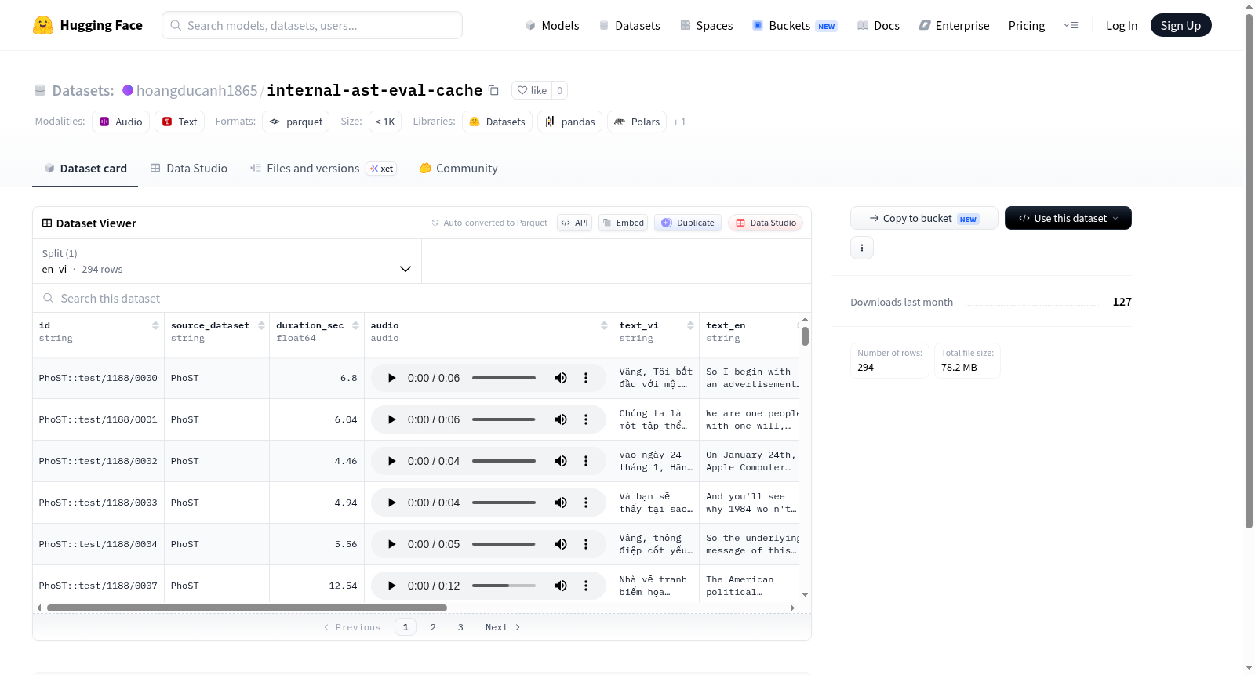
Task: Click the API button in Dataset Viewer
Action: (x=575, y=223)
